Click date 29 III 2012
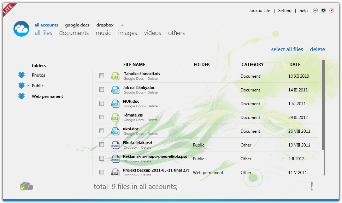Viewport: 342px width, 203px height. (298, 118)
